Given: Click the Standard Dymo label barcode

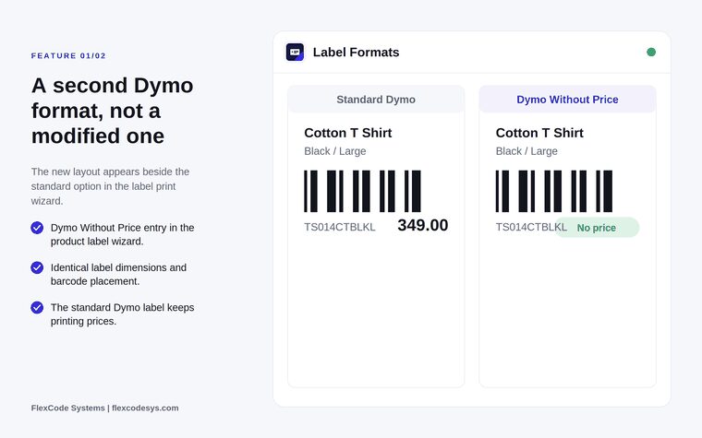Looking at the screenshot, I should click(x=362, y=191).
